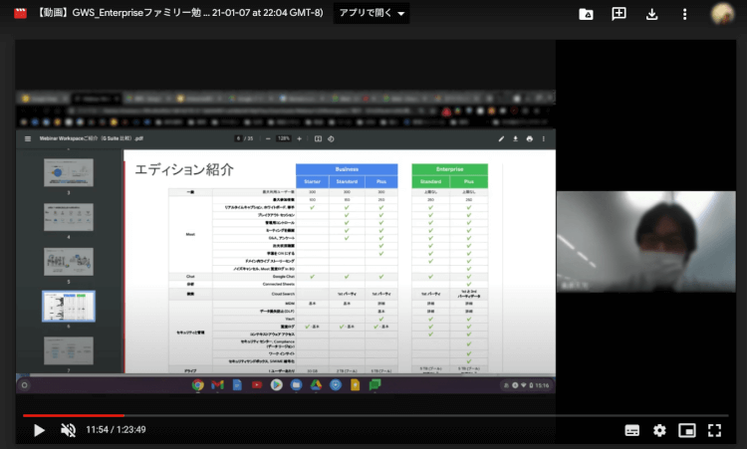This screenshot has width=747, height=449.
Task: Open the Google account avatar
Action: tap(723, 14)
